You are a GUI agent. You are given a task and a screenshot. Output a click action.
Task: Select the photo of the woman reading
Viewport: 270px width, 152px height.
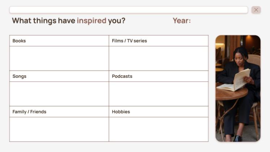click(x=238, y=88)
